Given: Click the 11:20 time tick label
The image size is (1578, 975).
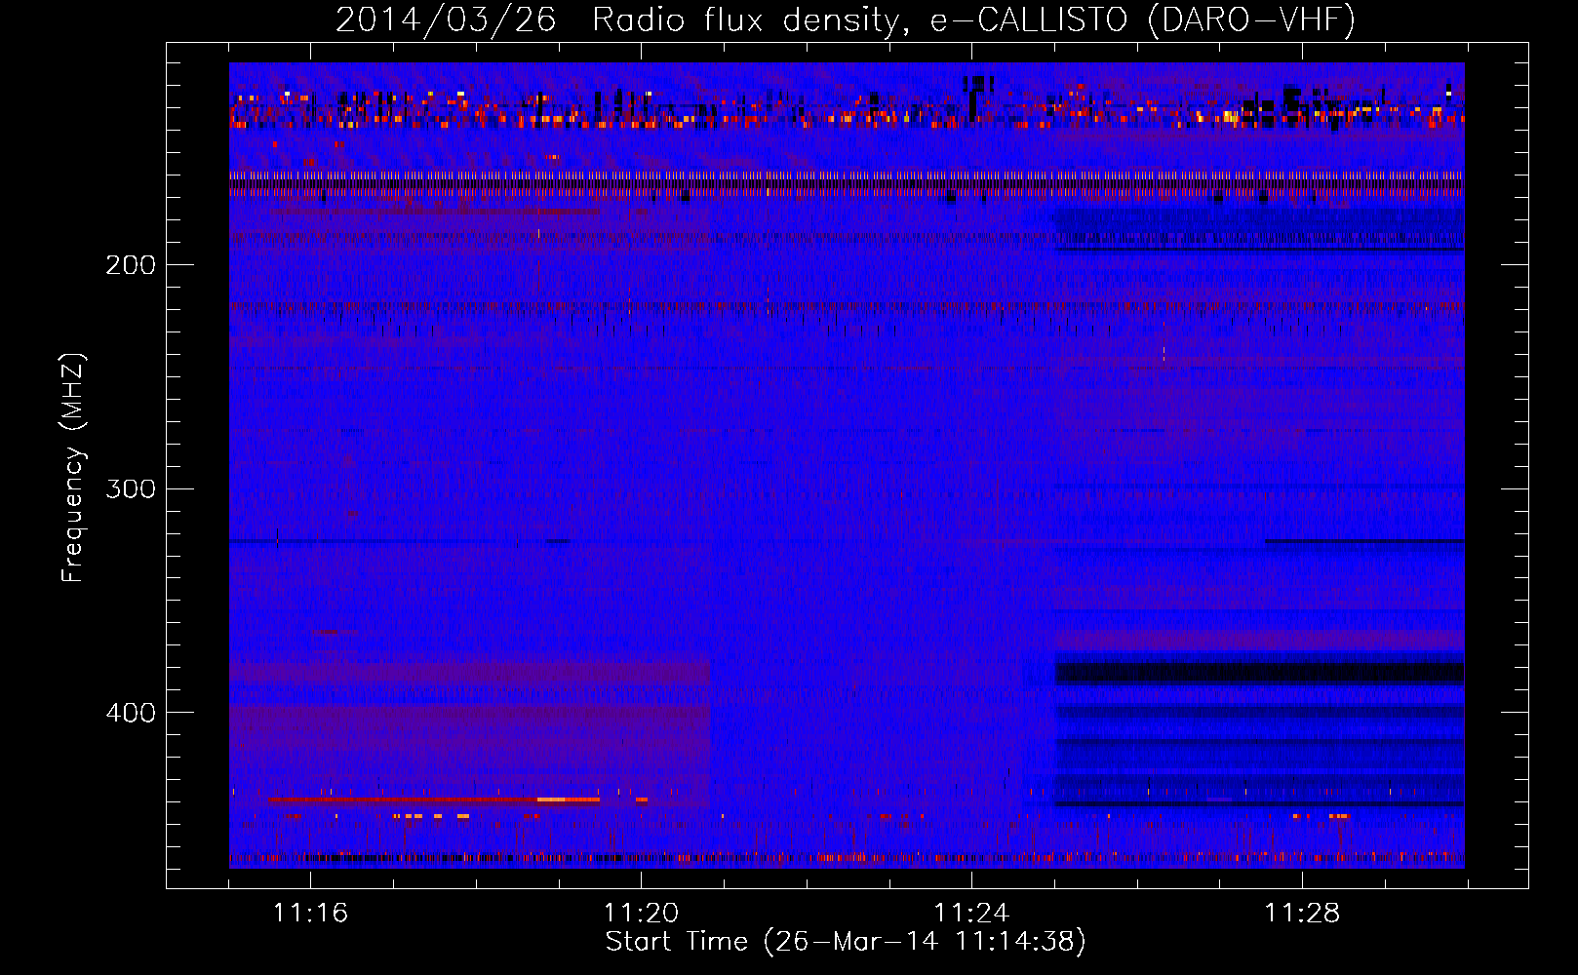Looking at the screenshot, I should (641, 913).
